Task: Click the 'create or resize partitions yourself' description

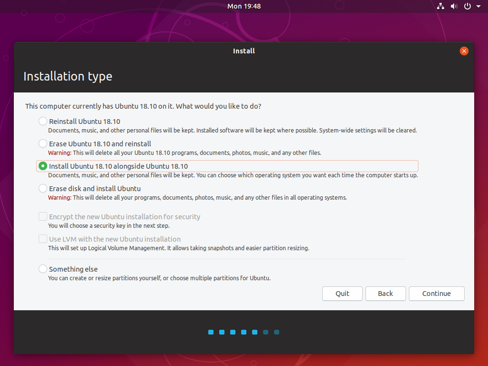Action: (159, 278)
